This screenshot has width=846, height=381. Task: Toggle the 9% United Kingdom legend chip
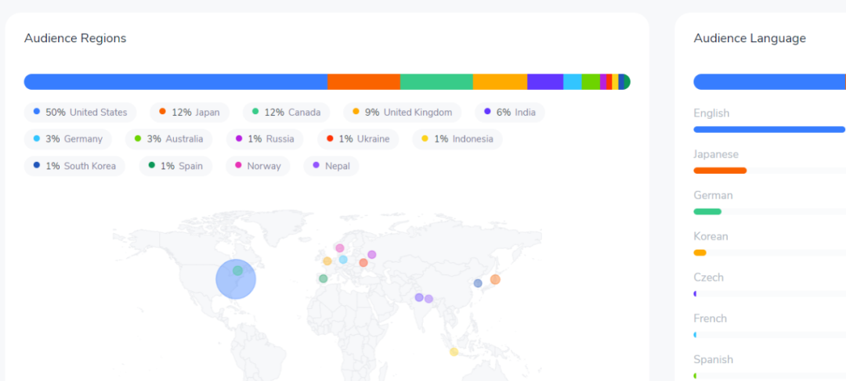(x=402, y=112)
